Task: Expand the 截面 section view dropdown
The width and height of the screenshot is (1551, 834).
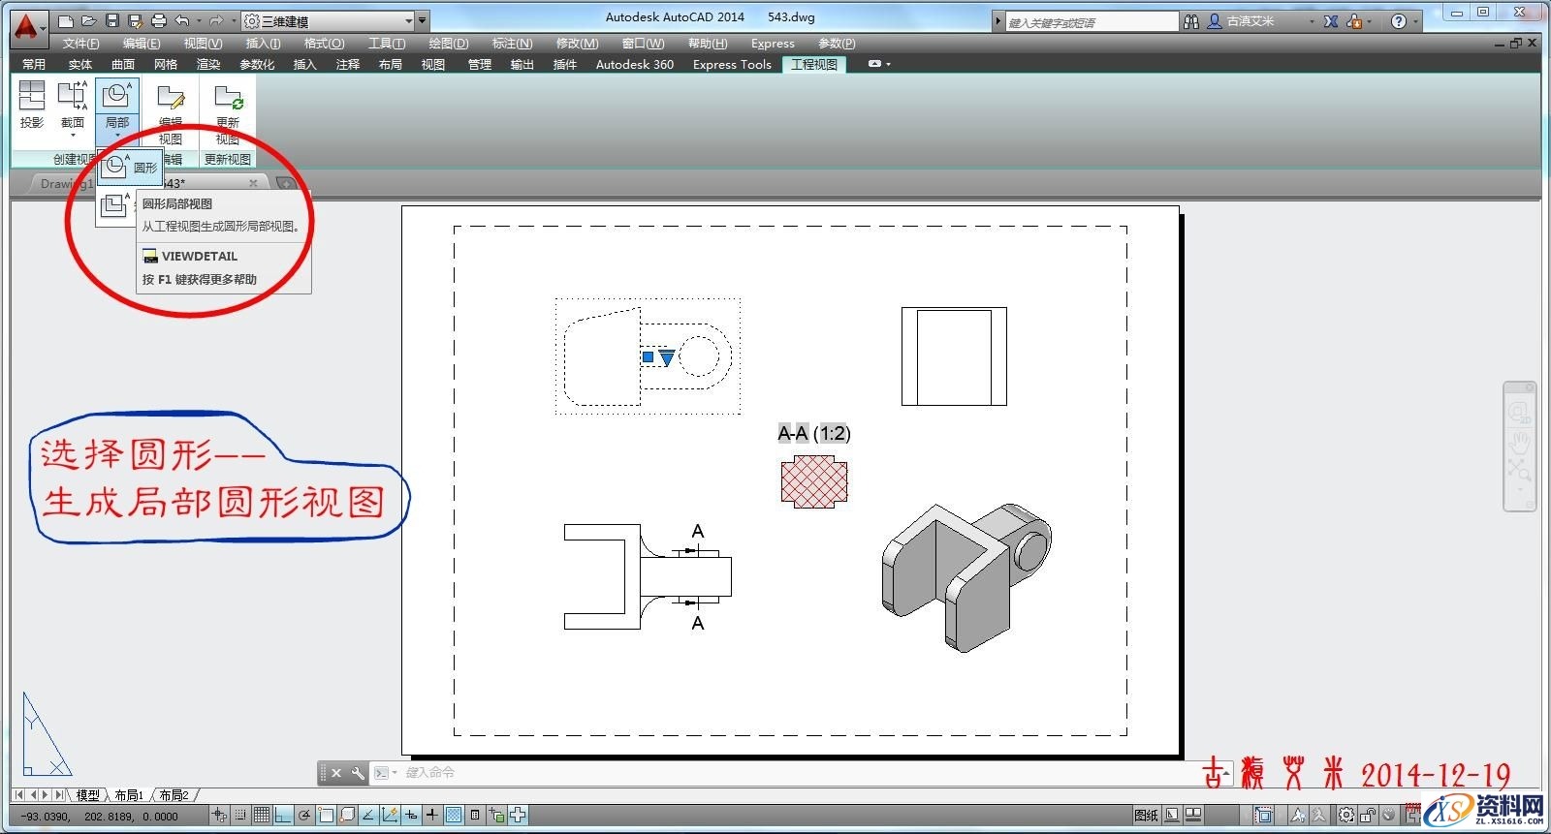Action: (x=73, y=136)
